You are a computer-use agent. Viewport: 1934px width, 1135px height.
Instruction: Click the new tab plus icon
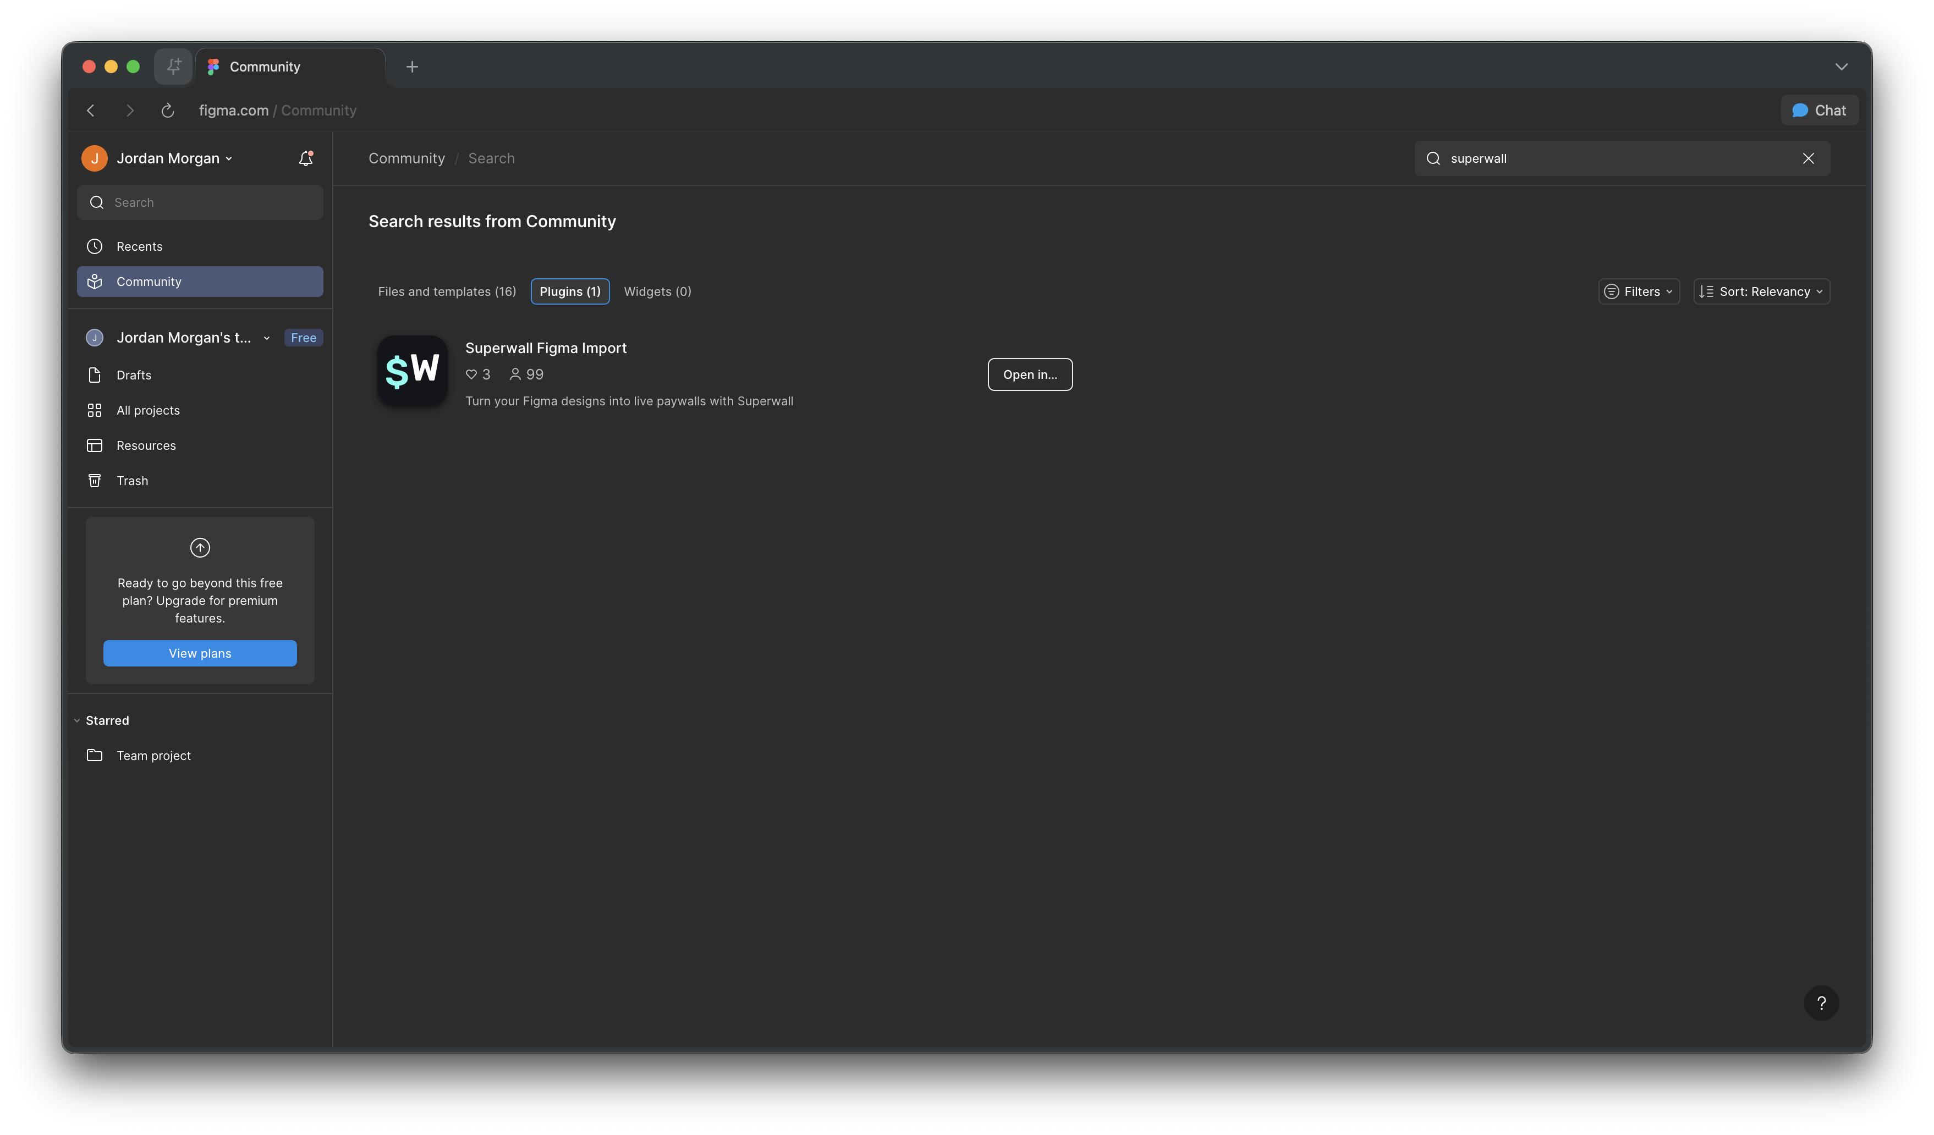click(412, 67)
